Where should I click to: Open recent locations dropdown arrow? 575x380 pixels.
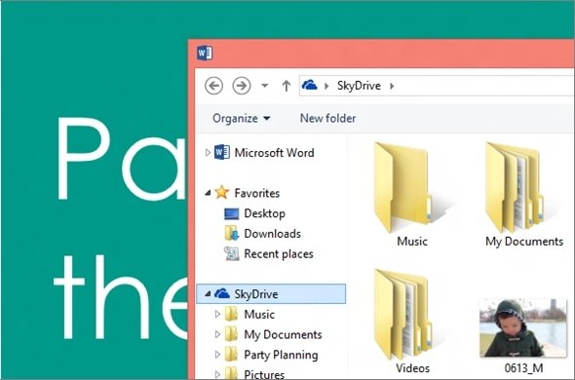[x=264, y=86]
